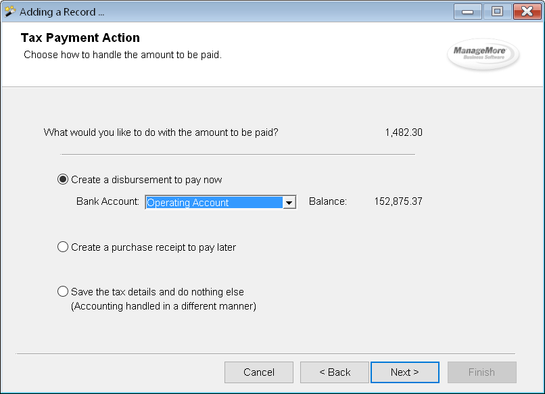
Task: Maximize the Adding a Record dialog
Action: [x=497, y=11]
